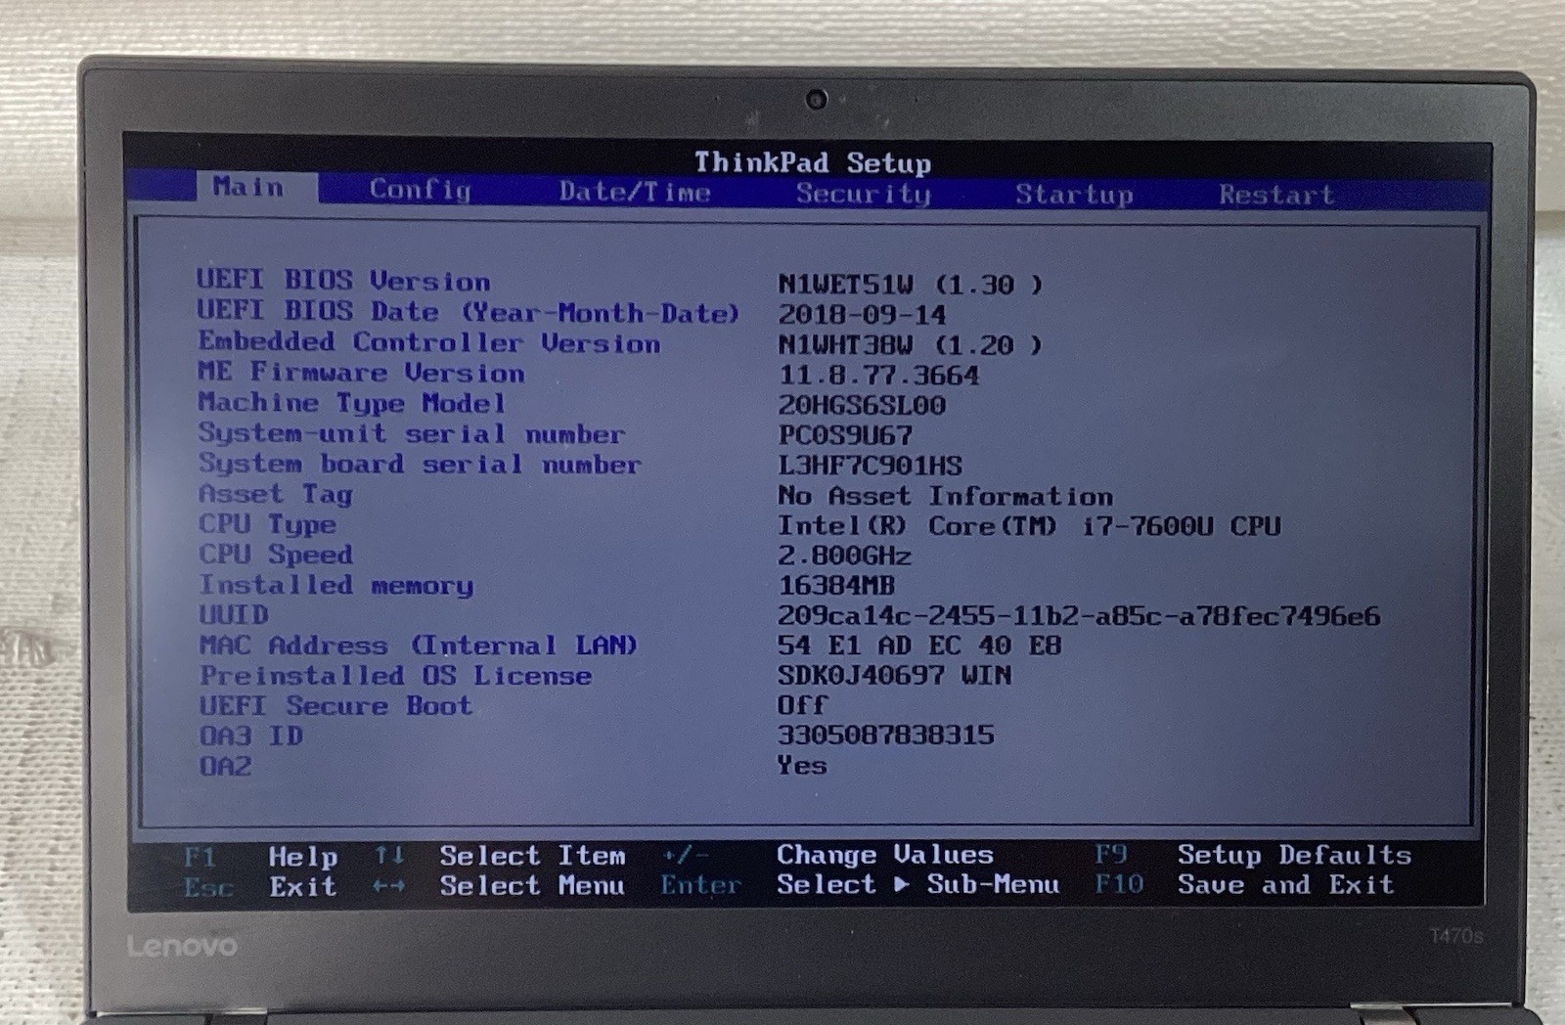The image size is (1565, 1025).
Task: Click the F1 Help hint
Action: [261, 857]
